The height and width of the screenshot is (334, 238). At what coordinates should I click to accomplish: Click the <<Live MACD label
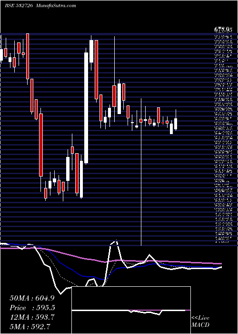coord(200,322)
